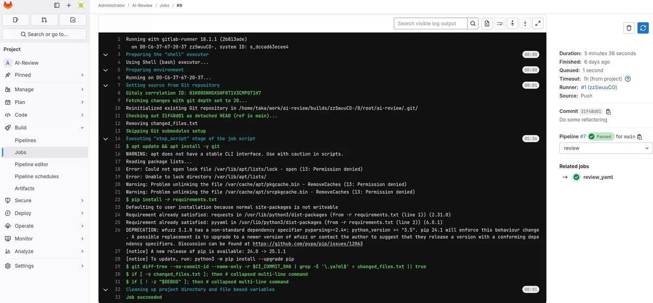Open the GitLab logo home link
The width and height of the screenshot is (653, 303).
(x=8, y=5)
